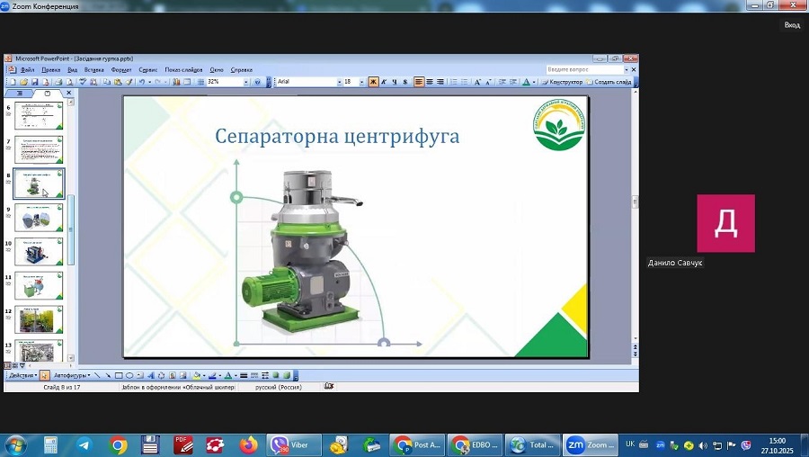Open the Автофигуры dropdown menu

click(x=71, y=375)
